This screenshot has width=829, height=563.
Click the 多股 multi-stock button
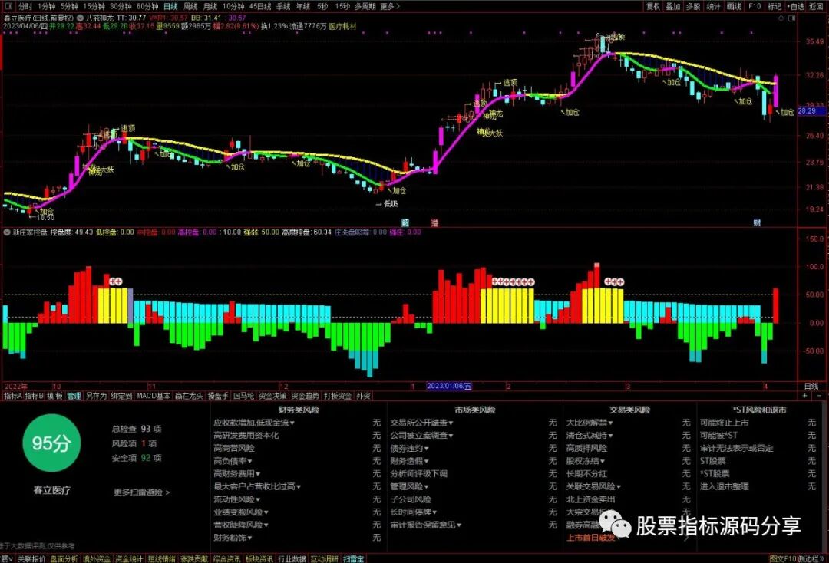[693, 6]
